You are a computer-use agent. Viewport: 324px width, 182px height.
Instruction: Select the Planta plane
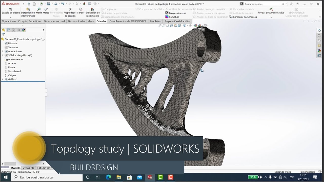(x=10, y=67)
